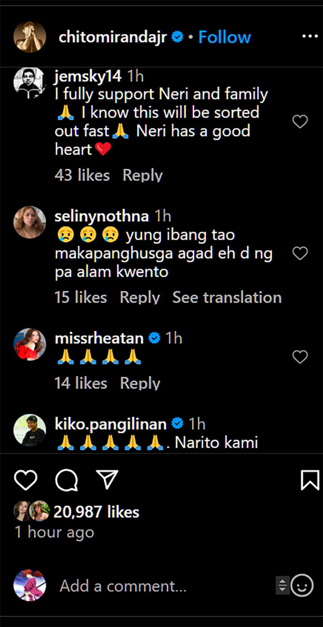See translation of selinynothna's comment
This screenshot has height=627, width=323.
[x=227, y=297]
